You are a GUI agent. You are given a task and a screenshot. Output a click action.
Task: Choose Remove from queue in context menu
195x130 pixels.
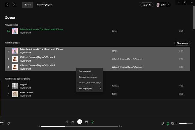[90, 77]
